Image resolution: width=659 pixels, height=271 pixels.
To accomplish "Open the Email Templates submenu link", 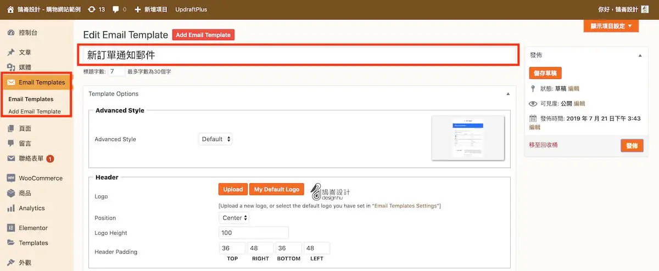I will click(x=31, y=99).
